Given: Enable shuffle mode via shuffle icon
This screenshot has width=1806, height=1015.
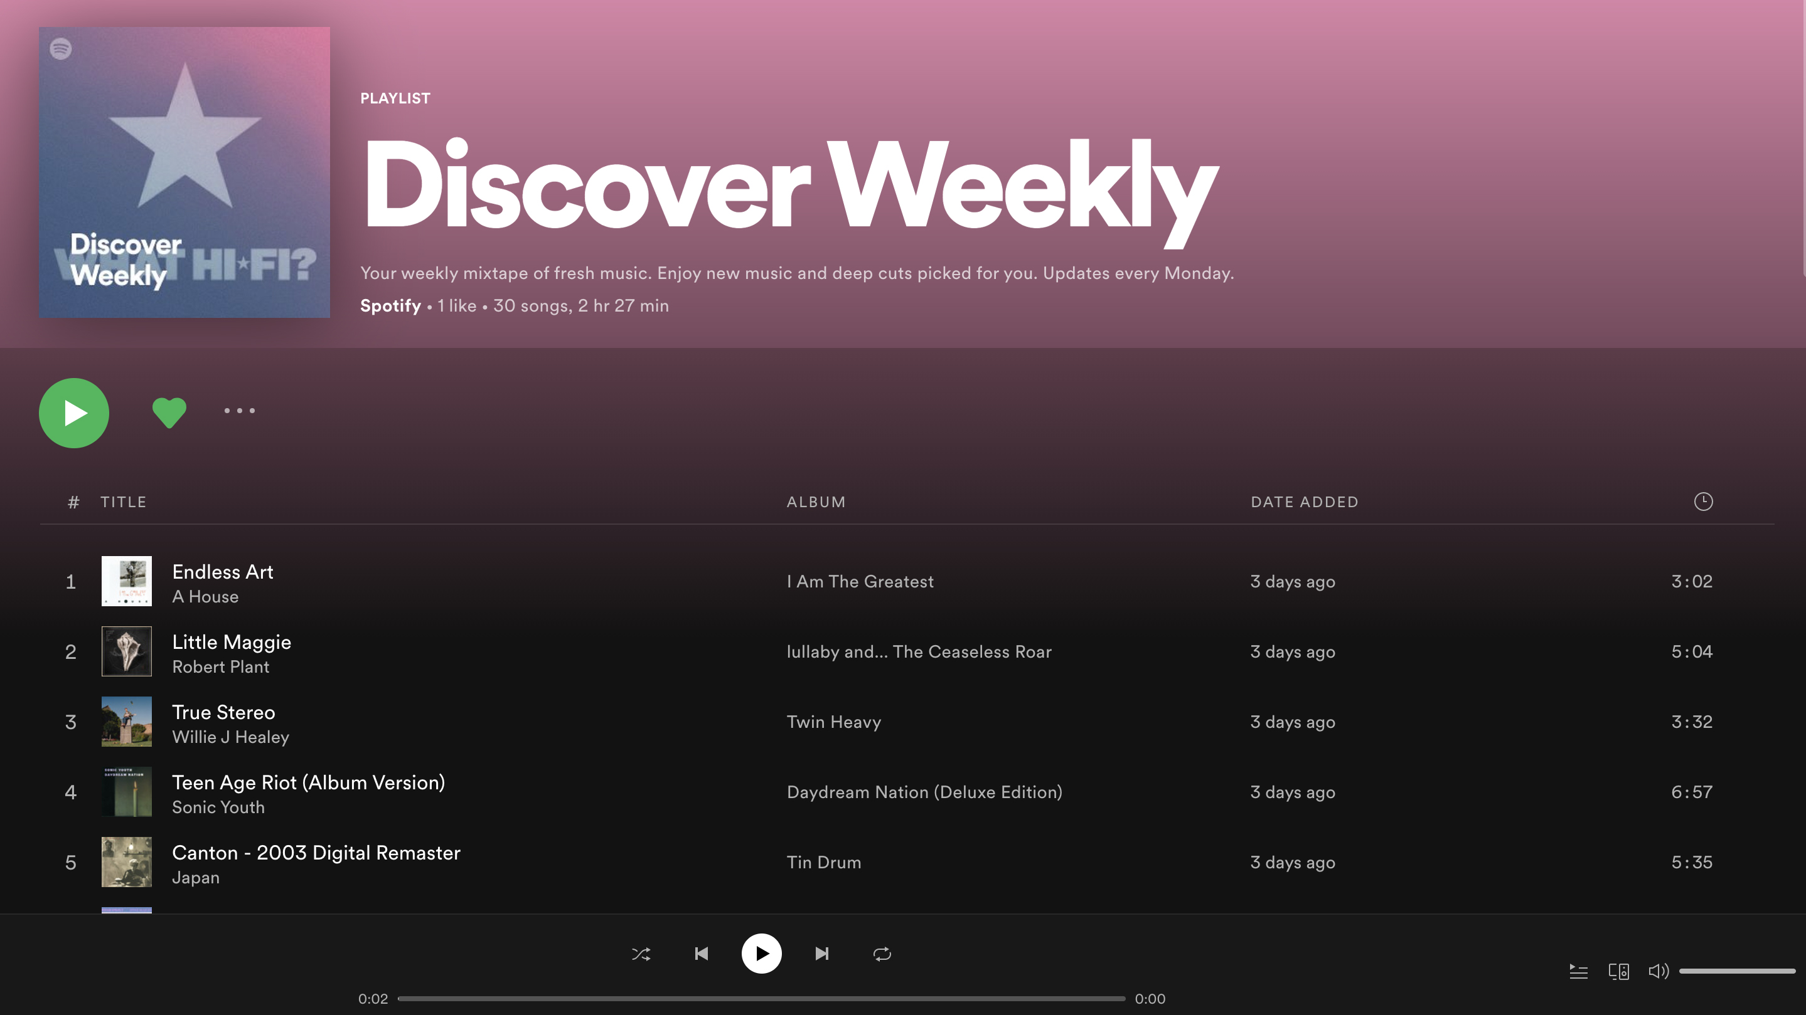Looking at the screenshot, I should (641, 953).
